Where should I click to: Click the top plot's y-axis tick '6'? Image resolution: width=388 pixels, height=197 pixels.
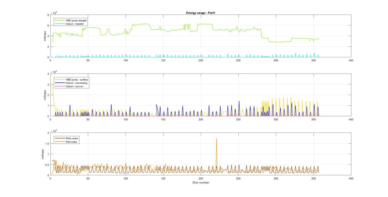point(48,25)
